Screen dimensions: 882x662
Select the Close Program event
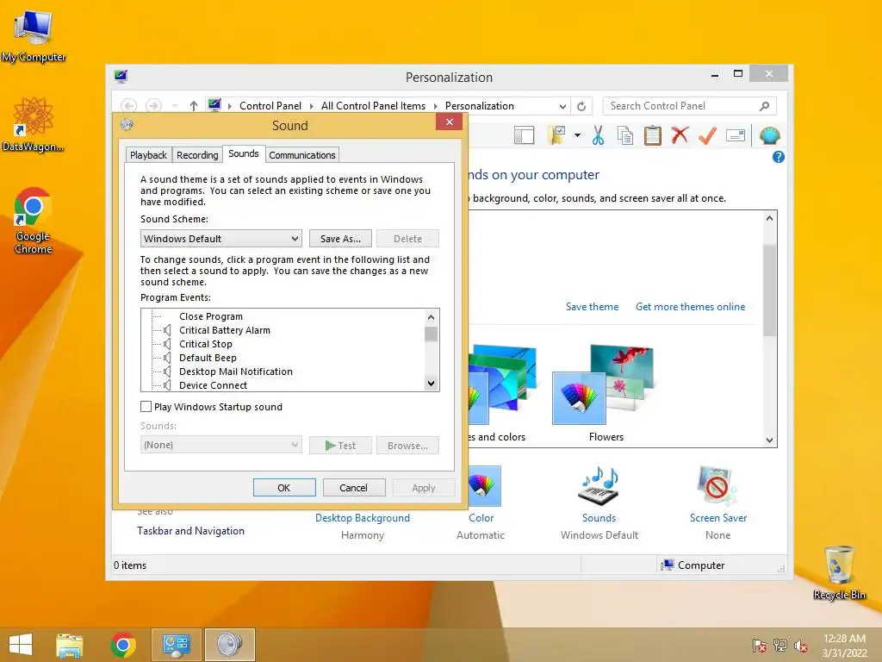211,316
